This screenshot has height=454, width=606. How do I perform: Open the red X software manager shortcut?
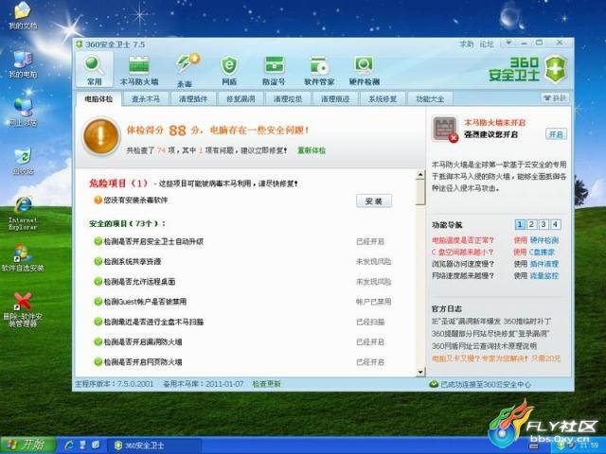tap(23, 309)
